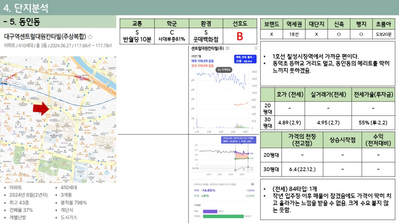
Task: Click the 6.4 (22.12.) peak price cell
Action: (302, 169)
